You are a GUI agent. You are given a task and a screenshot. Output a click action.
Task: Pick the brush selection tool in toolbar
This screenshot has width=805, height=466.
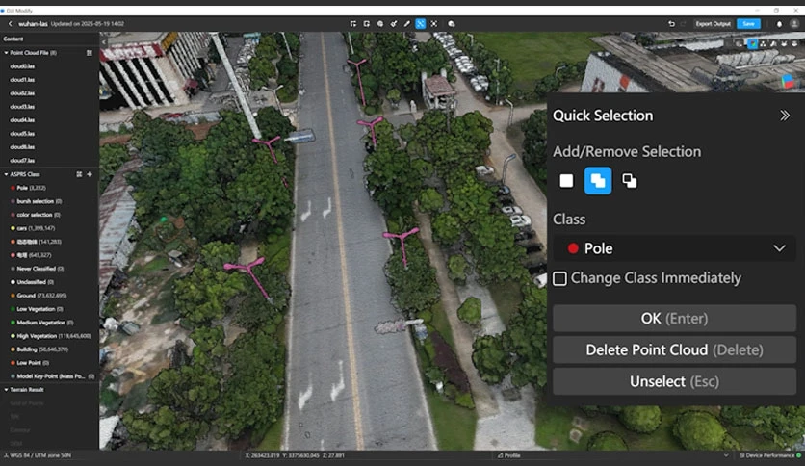coord(393,24)
